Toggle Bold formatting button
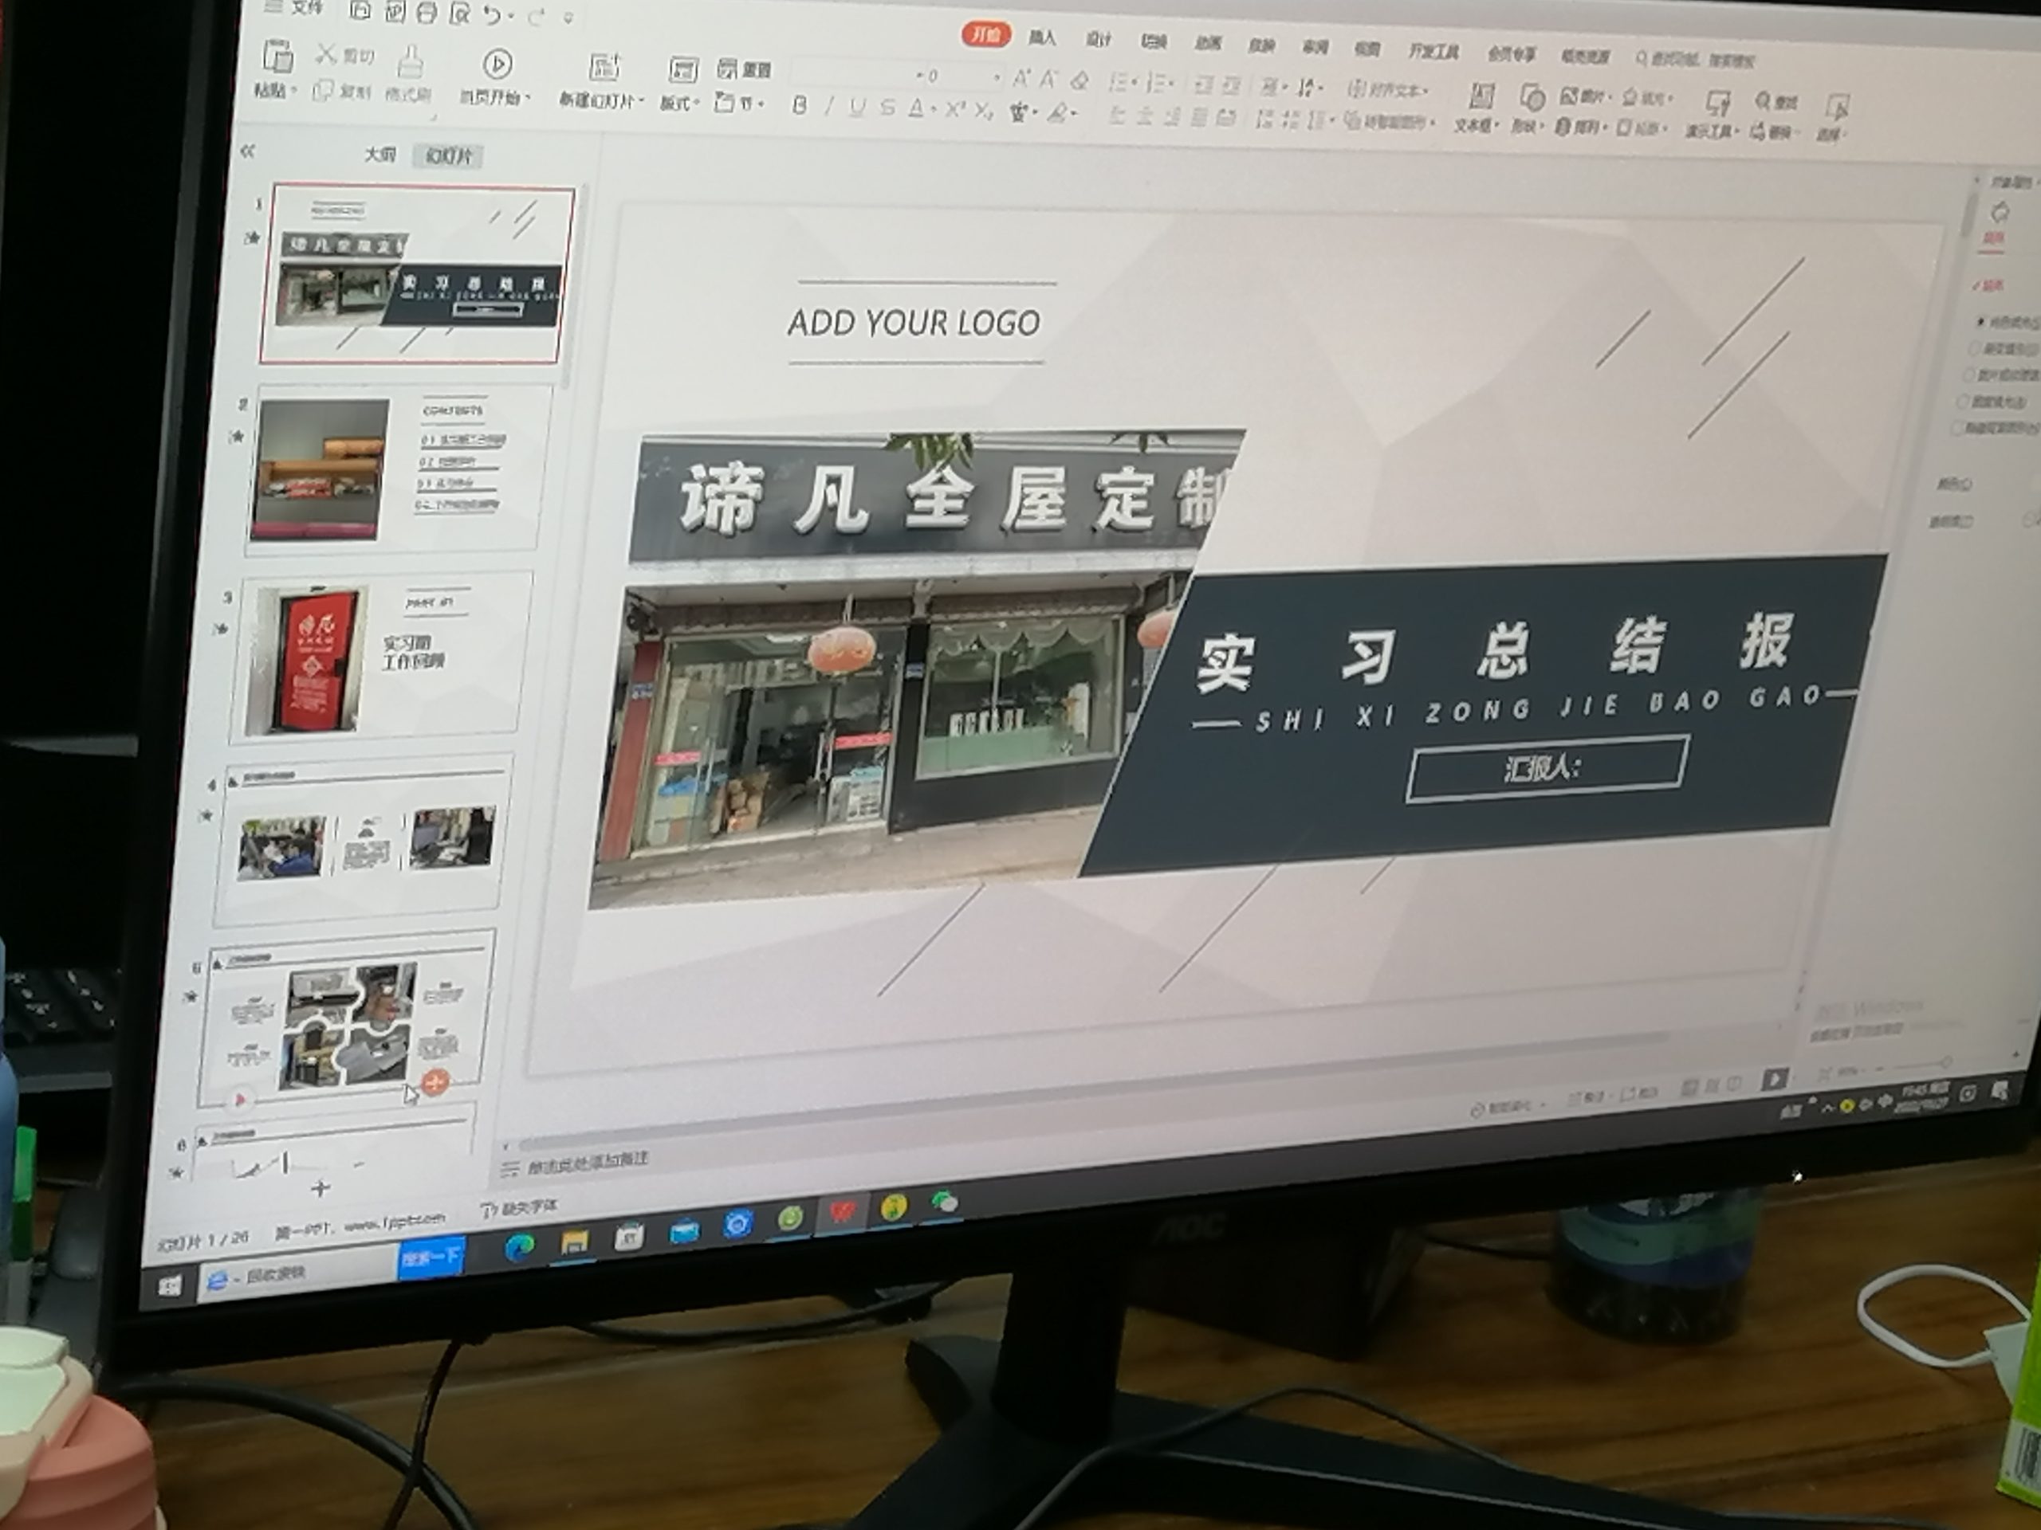Image resolution: width=2041 pixels, height=1530 pixels. click(800, 107)
